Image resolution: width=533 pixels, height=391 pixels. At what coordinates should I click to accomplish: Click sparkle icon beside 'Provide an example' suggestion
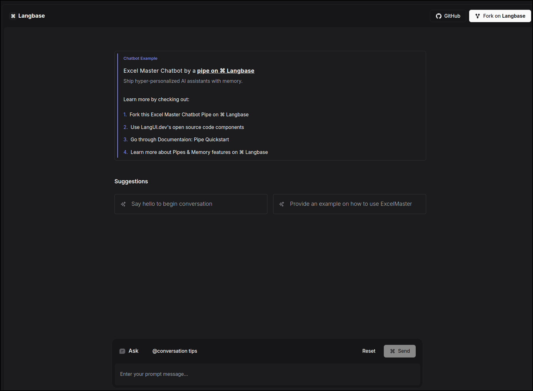[282, 204]
